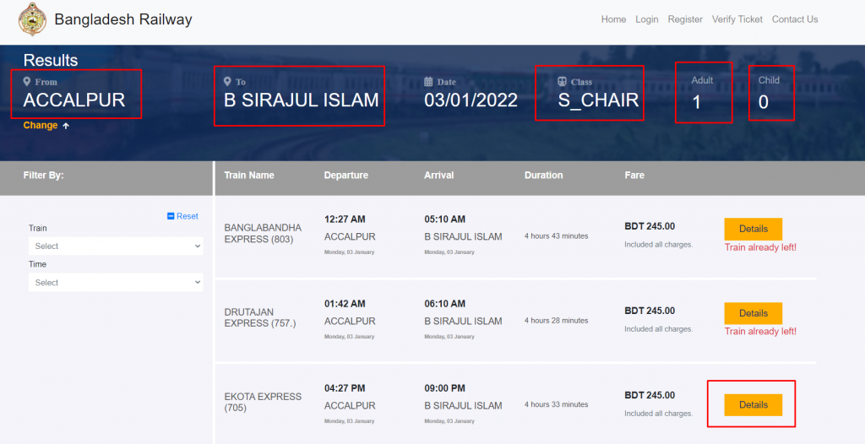Click BDT 245.00 fare for Ekota Express
Image resolution: width=865 pixels, height=444 pixels.
pos(650,395)
